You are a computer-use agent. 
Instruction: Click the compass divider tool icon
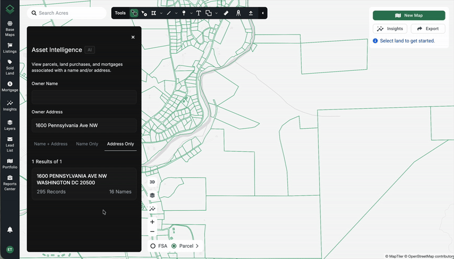[238, 13]
